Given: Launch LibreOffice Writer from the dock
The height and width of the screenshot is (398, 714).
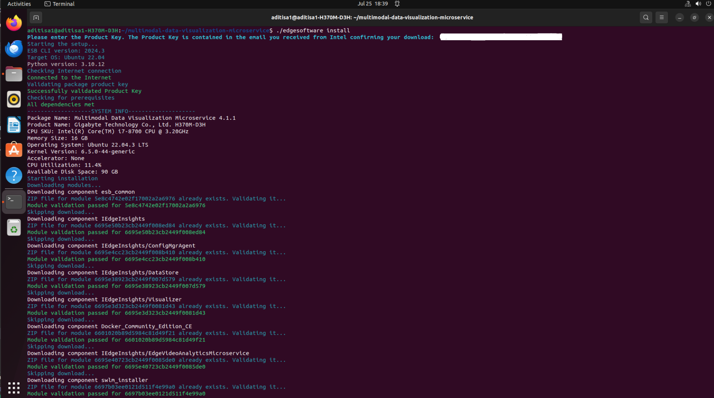Looking at the screenshot, I should [14, 125].
